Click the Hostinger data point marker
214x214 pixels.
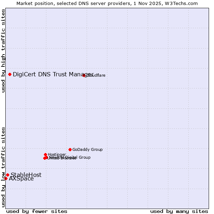(46, 154)
